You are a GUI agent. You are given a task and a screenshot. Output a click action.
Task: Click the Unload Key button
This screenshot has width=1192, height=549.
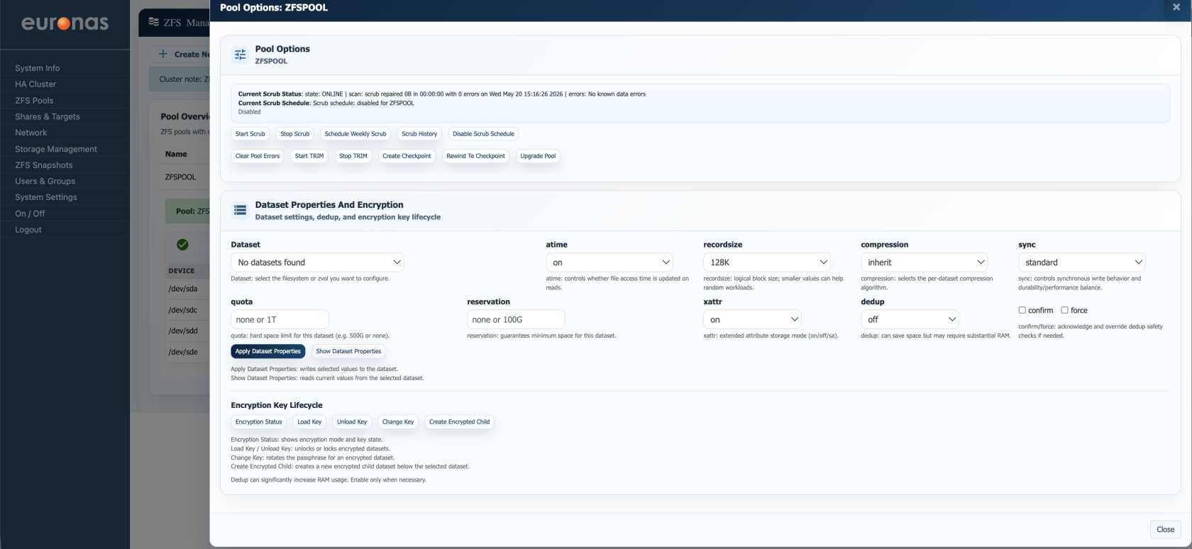pos(352,422)
